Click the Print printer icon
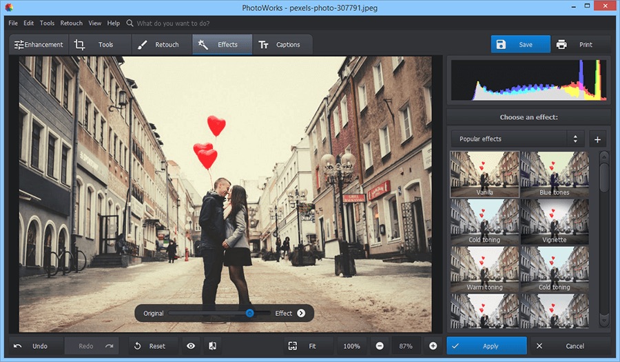Viewport: 620px width, 362px height. click(561, 45)
